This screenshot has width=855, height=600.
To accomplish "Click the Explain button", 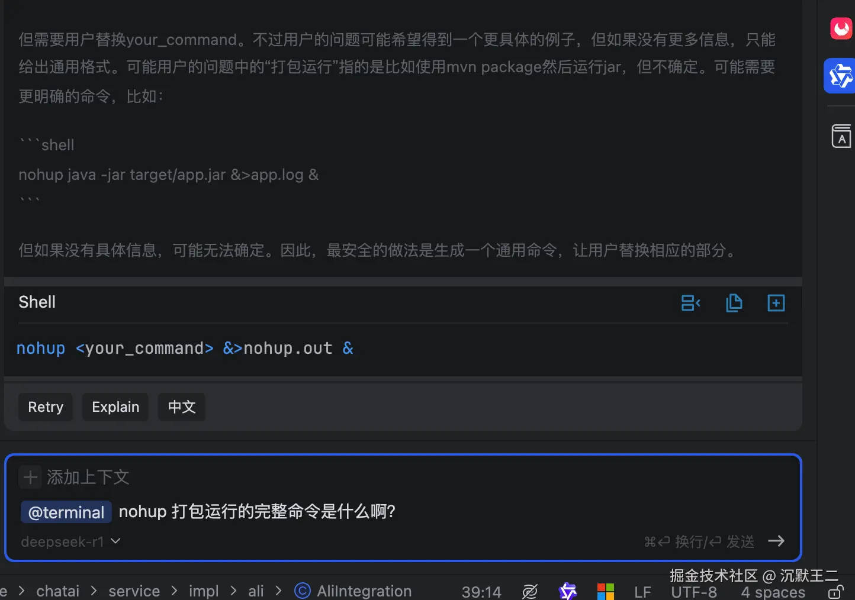I will coord(115,407).
